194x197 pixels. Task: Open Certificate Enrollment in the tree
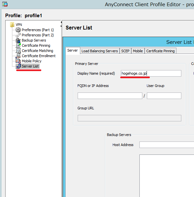(39, 56)
